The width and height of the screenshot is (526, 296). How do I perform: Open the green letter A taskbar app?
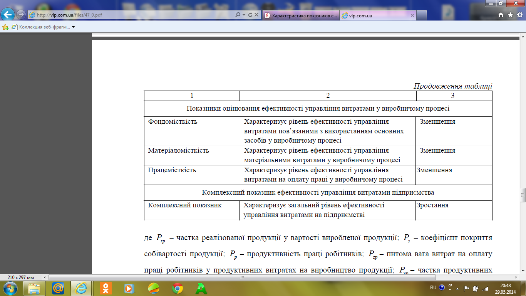pos(201,288)
